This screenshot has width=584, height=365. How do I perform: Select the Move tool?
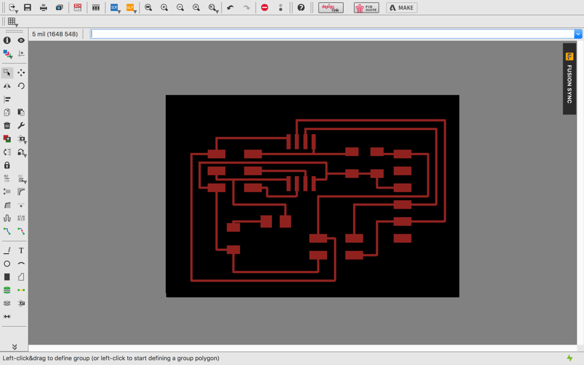click(x=21, y=73)
